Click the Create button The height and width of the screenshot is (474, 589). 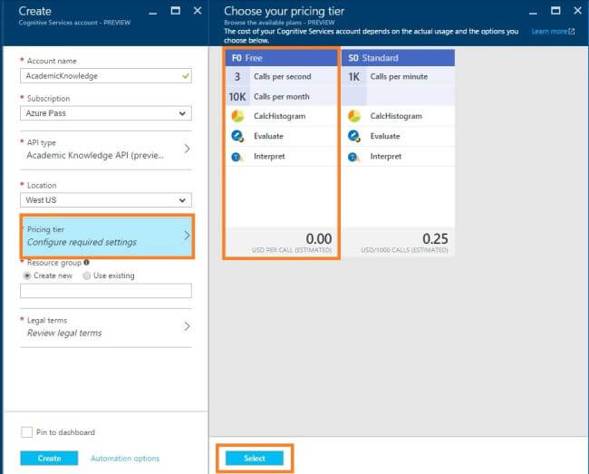[x=49, y=459]
